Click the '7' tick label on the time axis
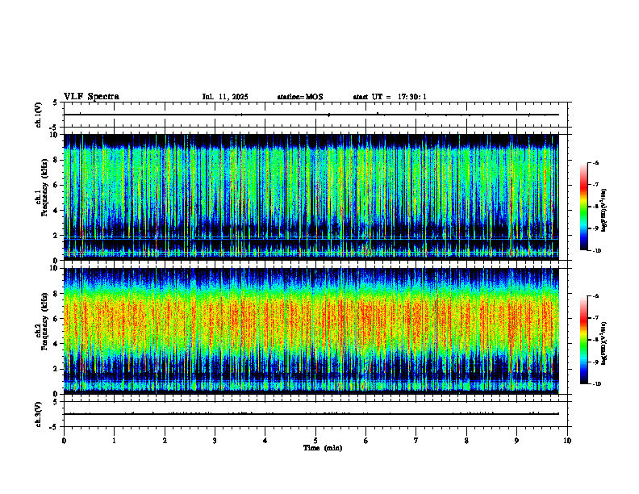 click(416, 441)
